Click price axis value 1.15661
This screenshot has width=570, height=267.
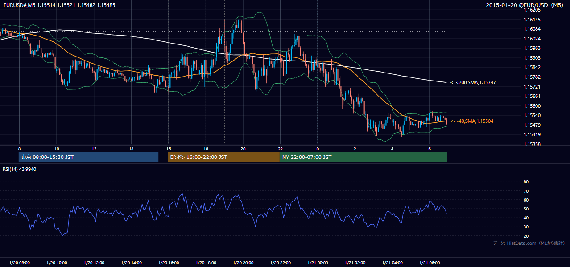[x=532, y=96]
